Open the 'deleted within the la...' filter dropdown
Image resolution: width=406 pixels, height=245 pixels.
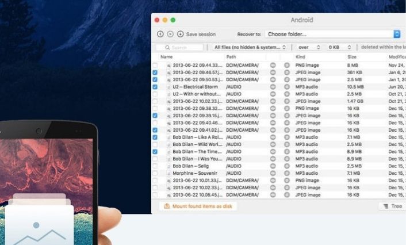tap(383, 47)
